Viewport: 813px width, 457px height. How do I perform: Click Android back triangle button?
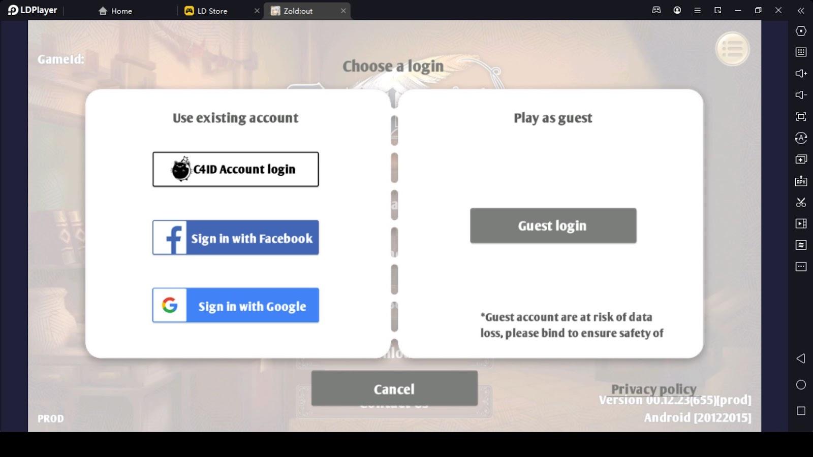pos(801,358)
